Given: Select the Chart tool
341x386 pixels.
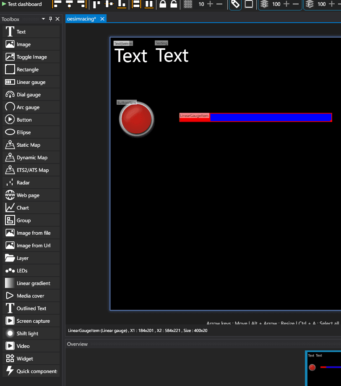Looking at the screenshot, I should point(31,207).
